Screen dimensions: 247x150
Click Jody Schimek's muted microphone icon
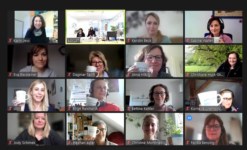(10, 143)
